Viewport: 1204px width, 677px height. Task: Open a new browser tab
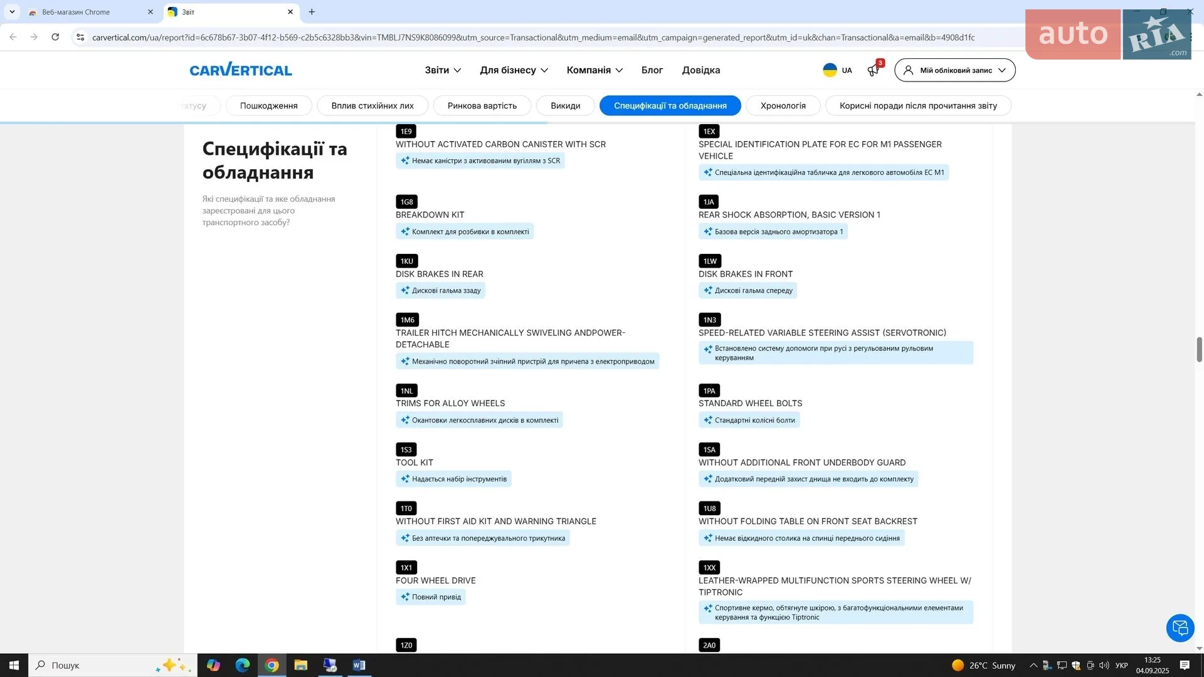pos(312,12)
